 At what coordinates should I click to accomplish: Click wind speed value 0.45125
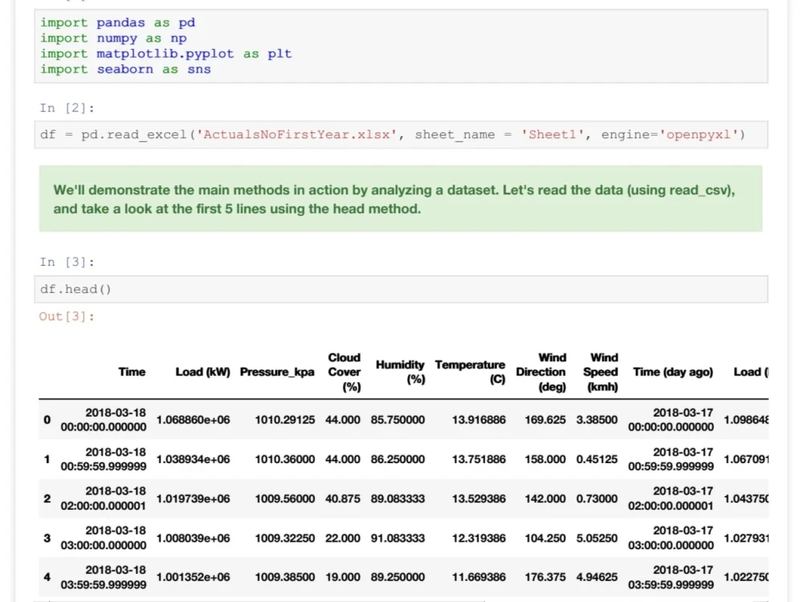[597, 459]
